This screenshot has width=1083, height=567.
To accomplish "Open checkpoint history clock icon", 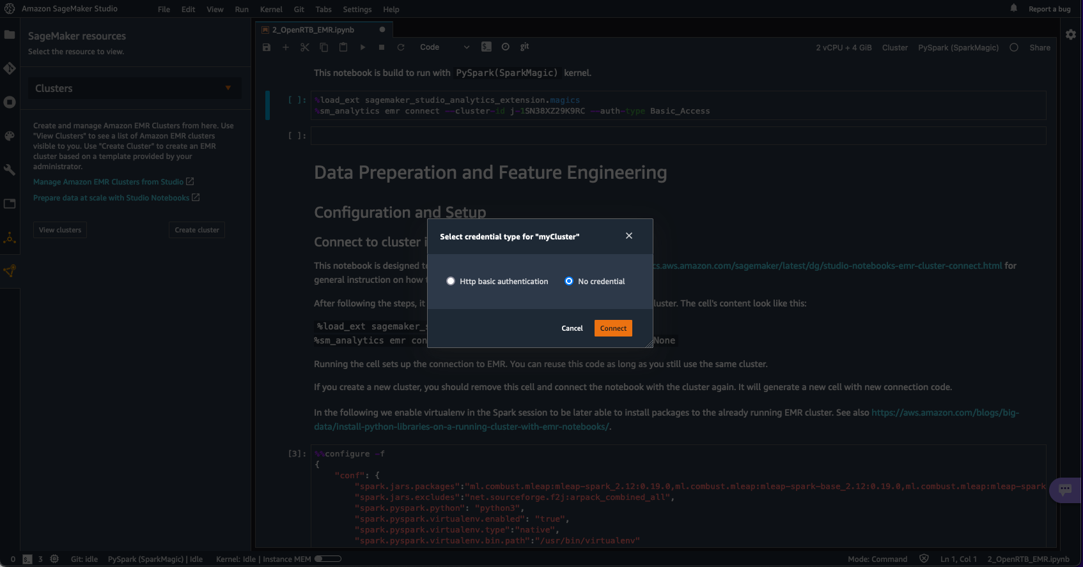I will click(506, 47).
